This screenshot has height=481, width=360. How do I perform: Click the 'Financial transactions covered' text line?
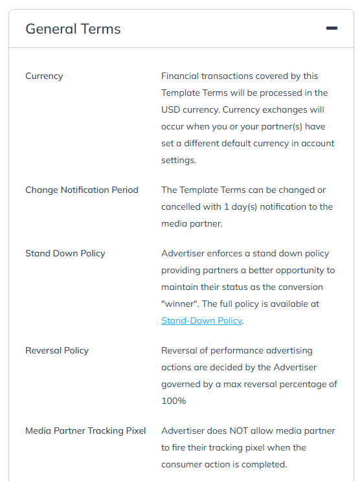coord(240,76)
